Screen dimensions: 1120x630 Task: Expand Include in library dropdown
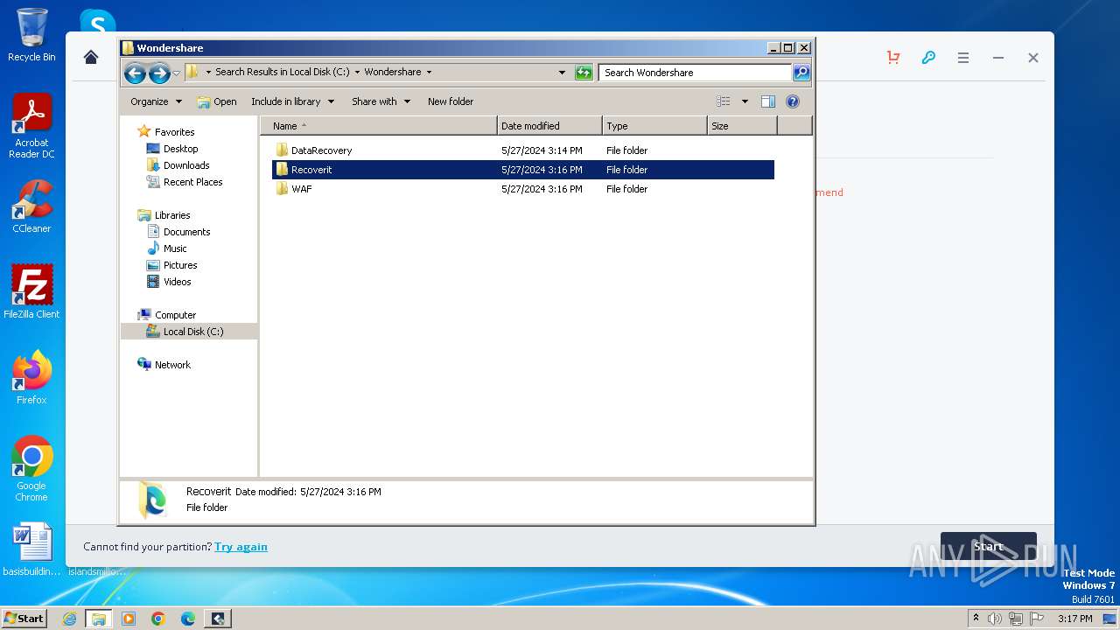coord(292,101)
